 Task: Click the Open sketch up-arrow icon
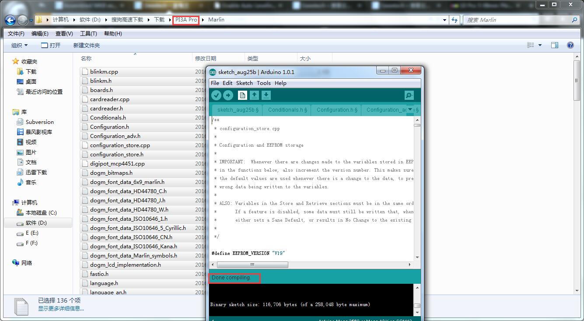[254, 95]
